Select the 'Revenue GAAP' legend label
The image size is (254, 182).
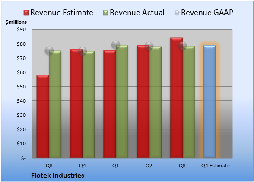pos(207,13)
